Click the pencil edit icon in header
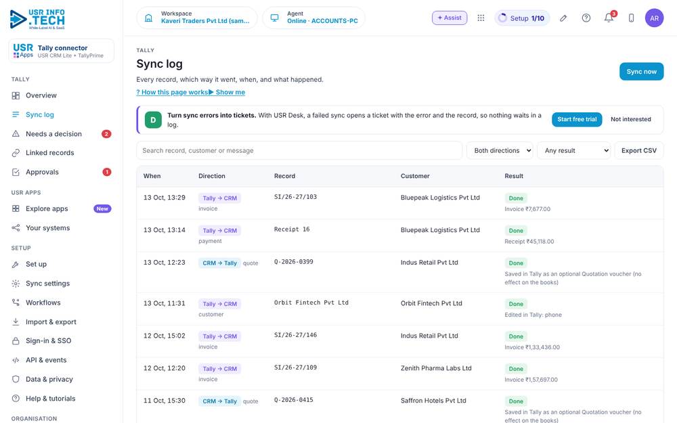677x423 pixels. tap(563, 18)
